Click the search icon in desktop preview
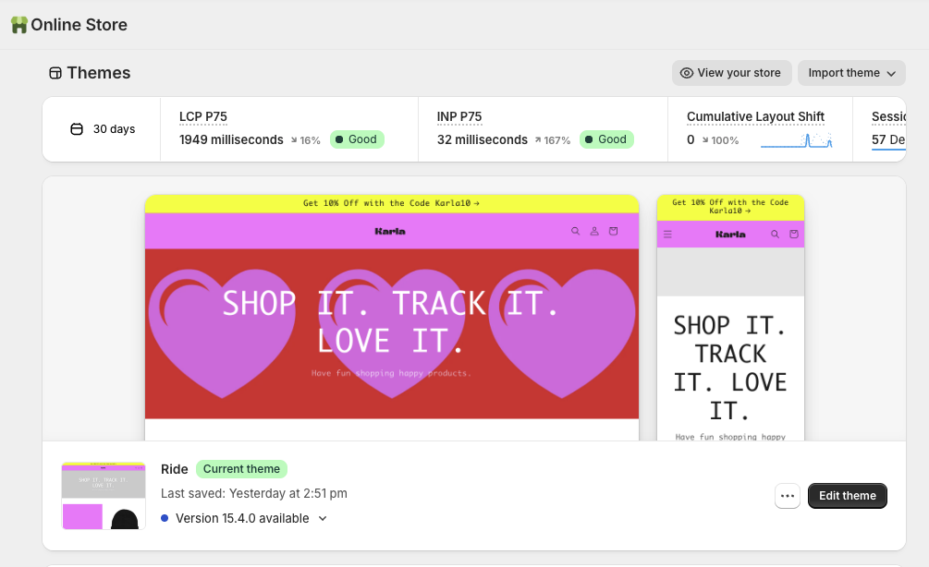The height and width of the screenshot is (567, 929). point(575,232)
